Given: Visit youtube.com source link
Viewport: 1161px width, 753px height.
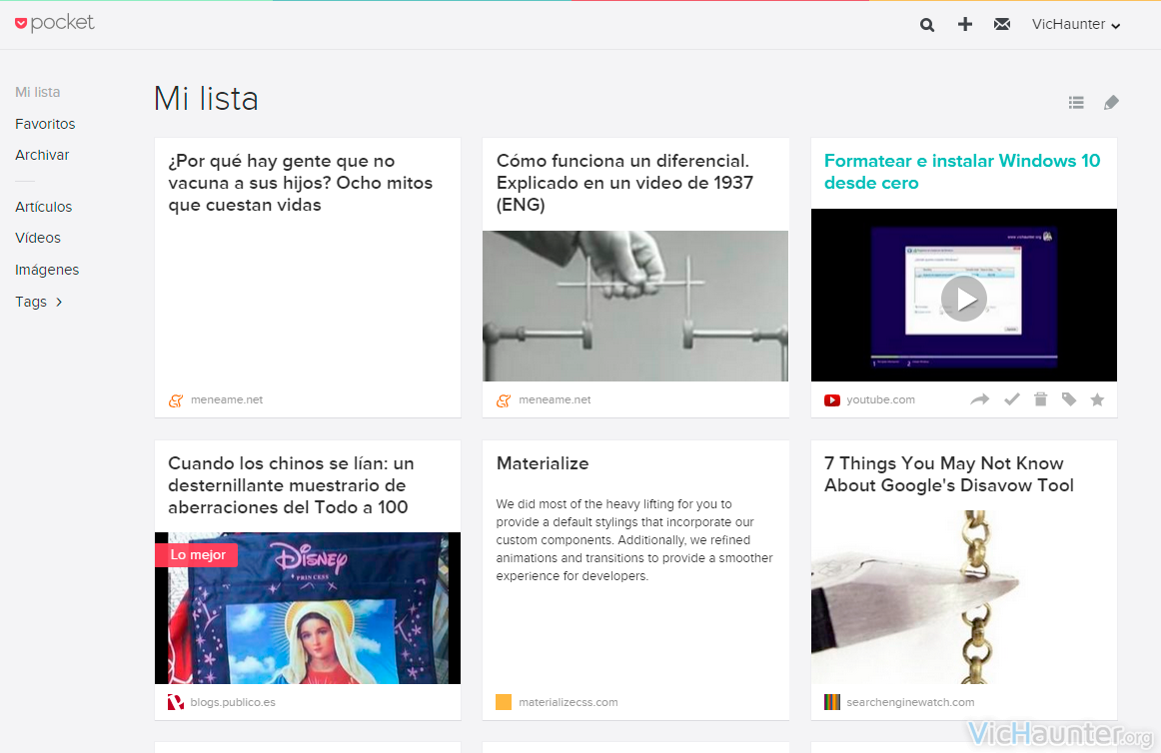Looking at the screenshot, I should point(880,399).
